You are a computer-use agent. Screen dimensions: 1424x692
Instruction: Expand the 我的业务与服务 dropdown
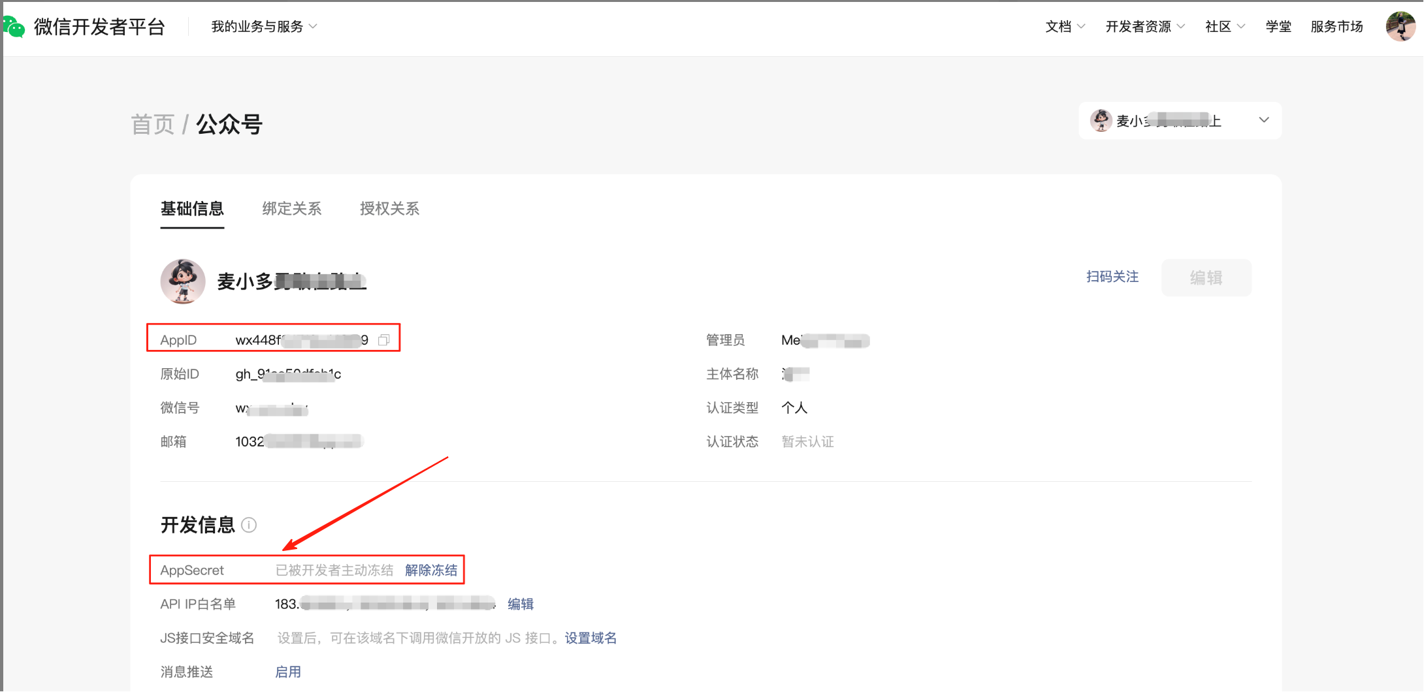click(264, 27)
